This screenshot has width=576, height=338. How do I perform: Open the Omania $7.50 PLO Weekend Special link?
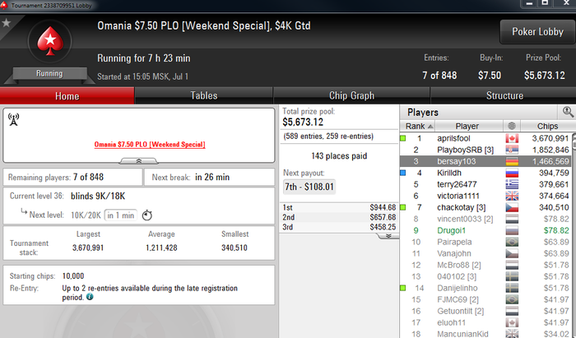tap(150, 145)
